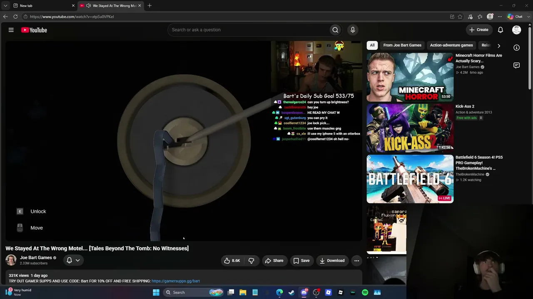Open Battlefield 6 live stream thumbnail
Screen dimensions: 533x299
coord(410,179)
